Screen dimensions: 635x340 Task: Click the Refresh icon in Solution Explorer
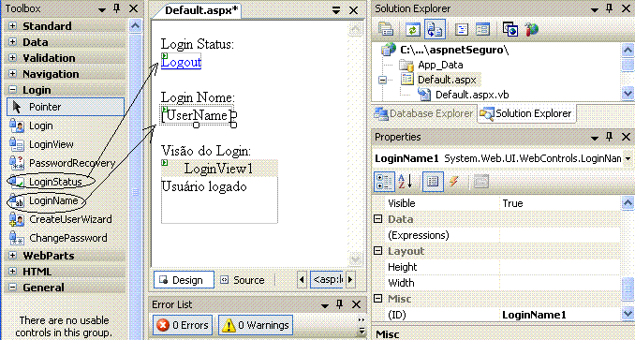(x=413, y=29)
